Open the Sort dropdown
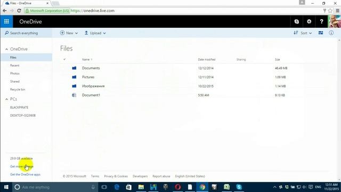The image size is (341, 192). [x=303, y=33]
